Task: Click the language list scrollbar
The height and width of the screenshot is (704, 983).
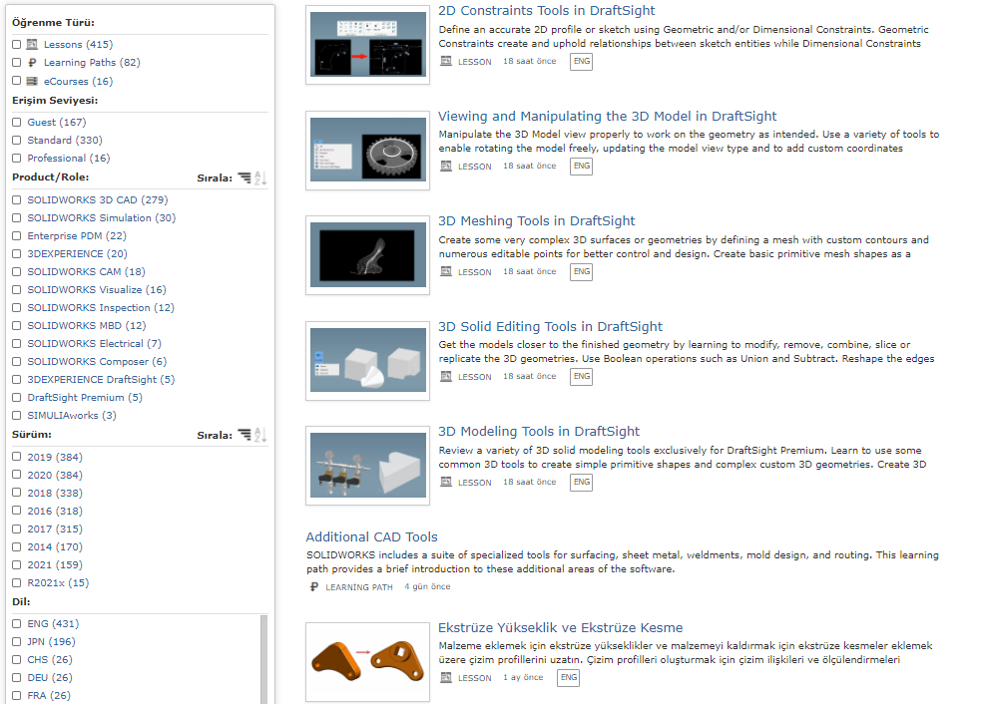Action: 264,658
